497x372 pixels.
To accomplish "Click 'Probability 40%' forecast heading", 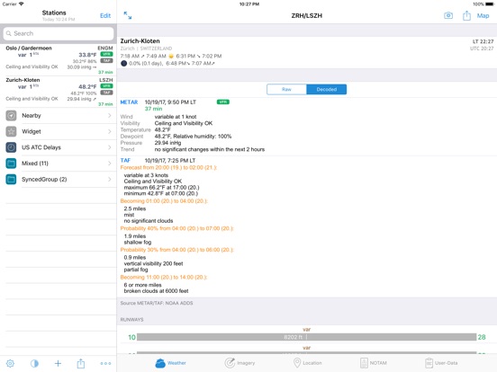I will pyautogui.click(x=176, y=228).
